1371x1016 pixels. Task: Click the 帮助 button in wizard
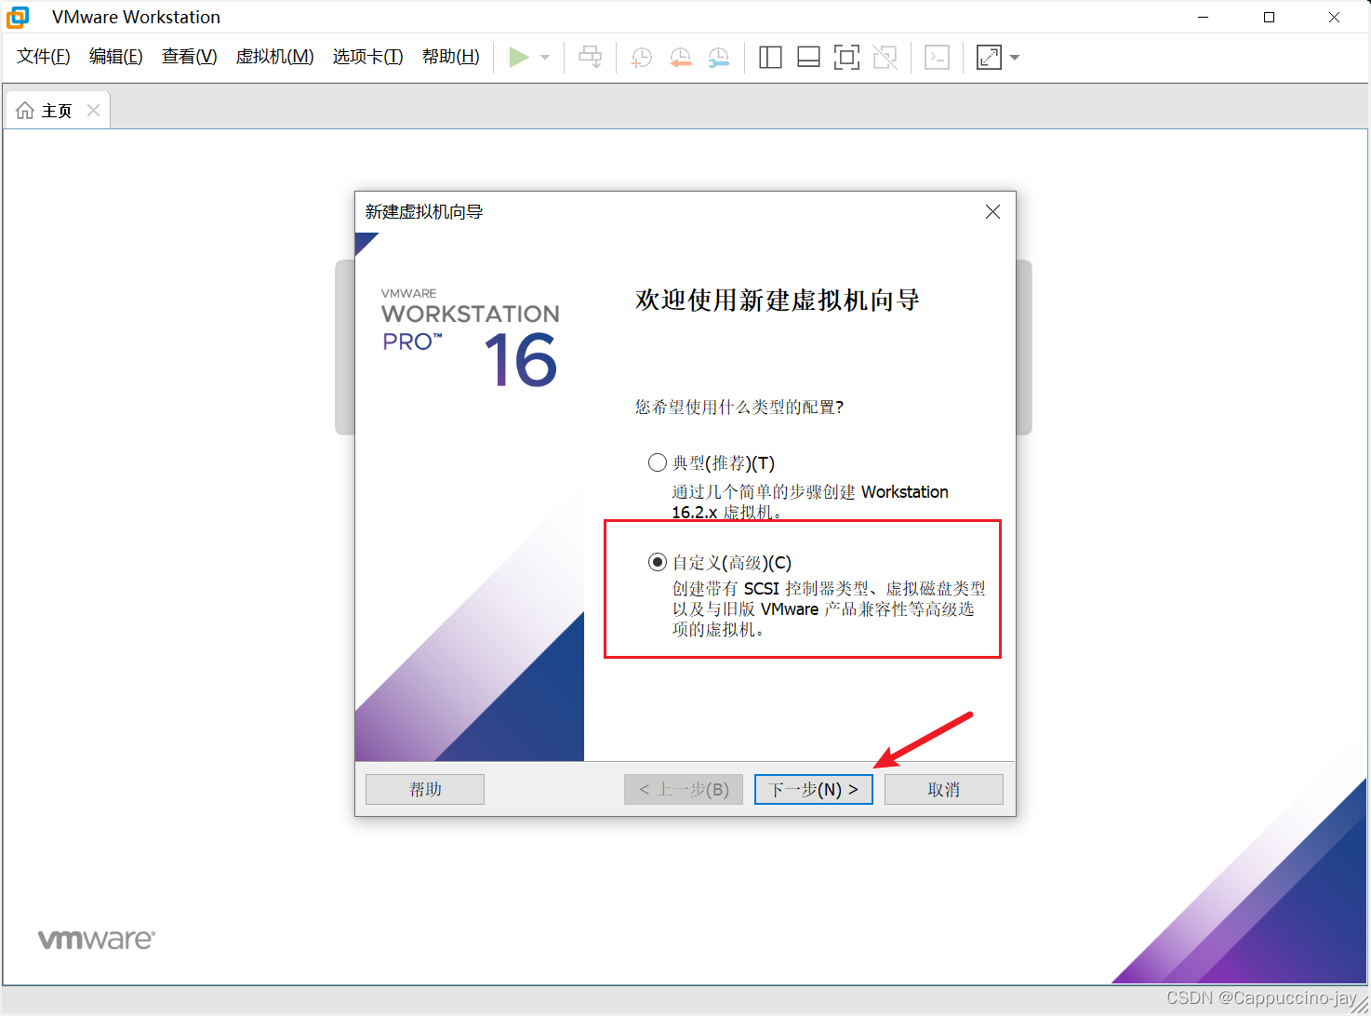pos(425,789)
